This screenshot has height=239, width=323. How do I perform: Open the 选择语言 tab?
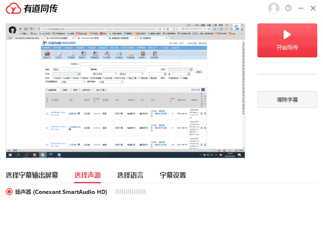[x=130, y=175]
